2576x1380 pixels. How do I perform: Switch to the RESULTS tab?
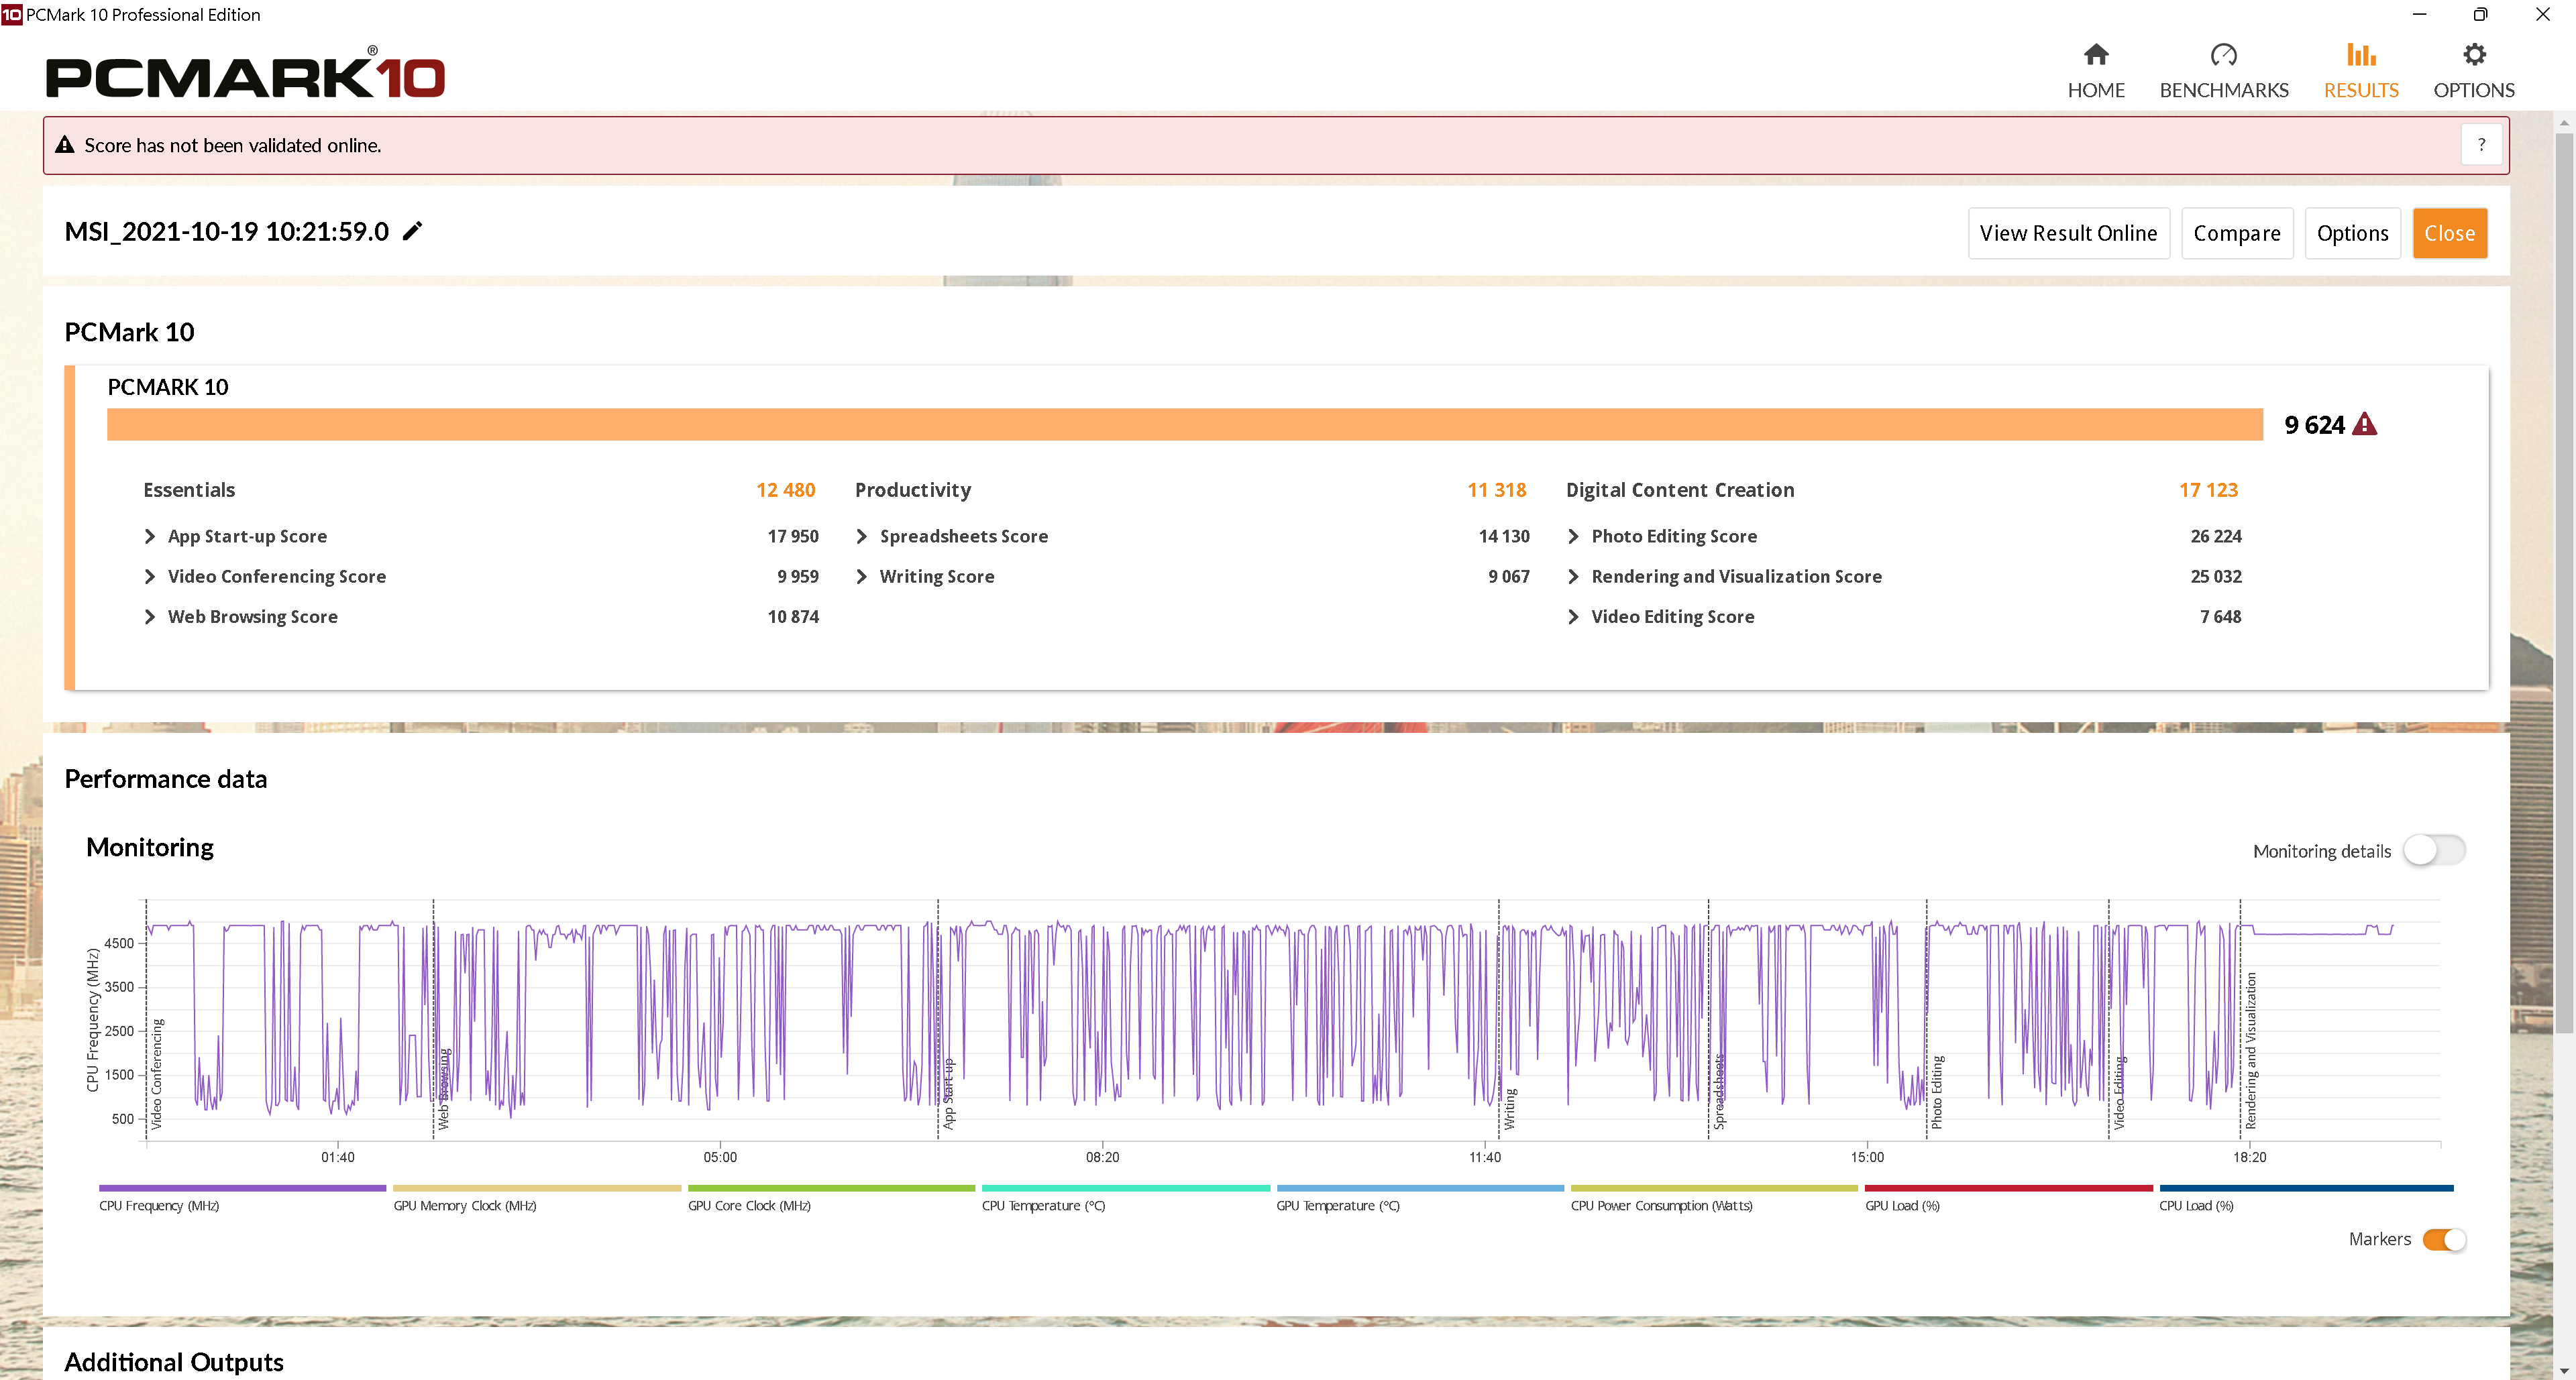pyautogui.click(x=2360, y=72)
